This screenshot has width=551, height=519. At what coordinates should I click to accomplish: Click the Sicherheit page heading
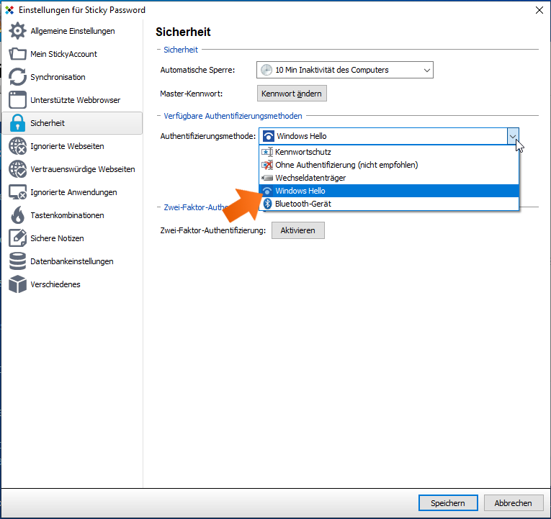pyautogui.click(x=183, y=32)
